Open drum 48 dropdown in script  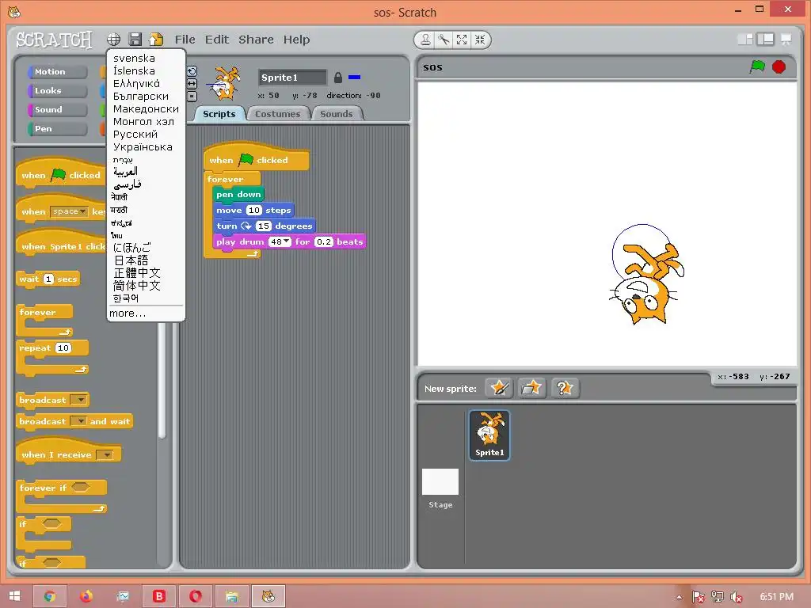tap(287, 241)
